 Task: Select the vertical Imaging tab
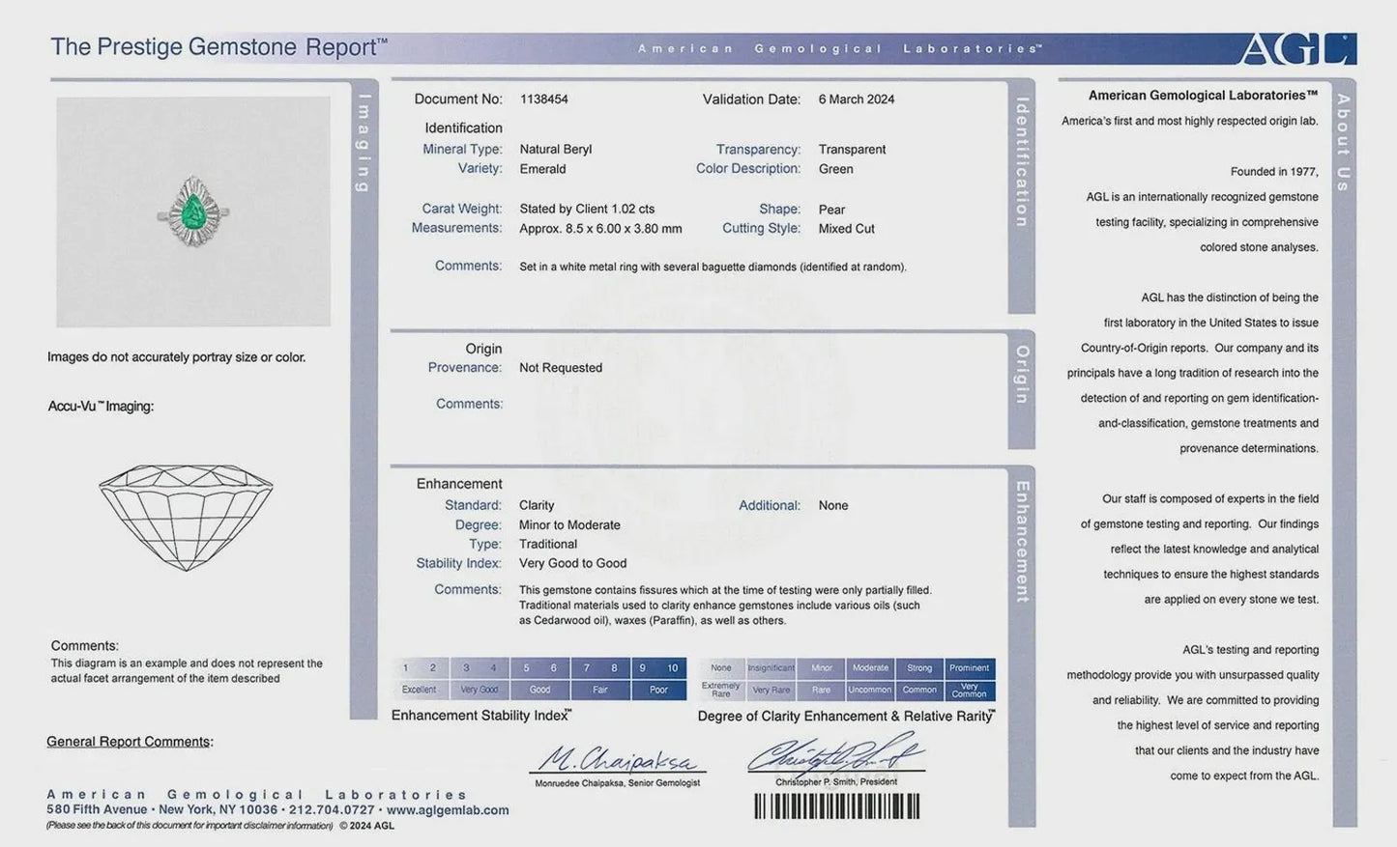pyautogui.click(x=364, y=142)
